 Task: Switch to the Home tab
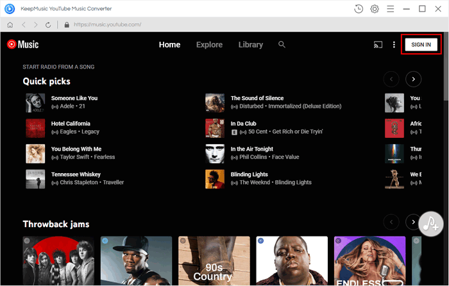[169, 45]
